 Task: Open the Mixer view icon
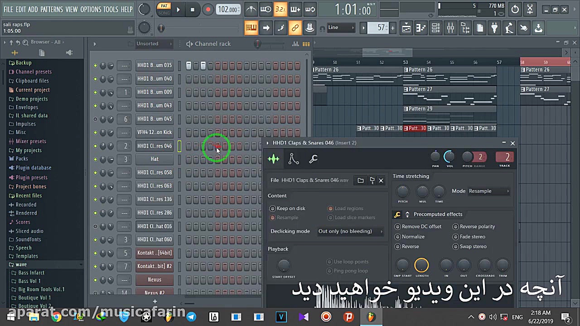click(x=450, y=28)
